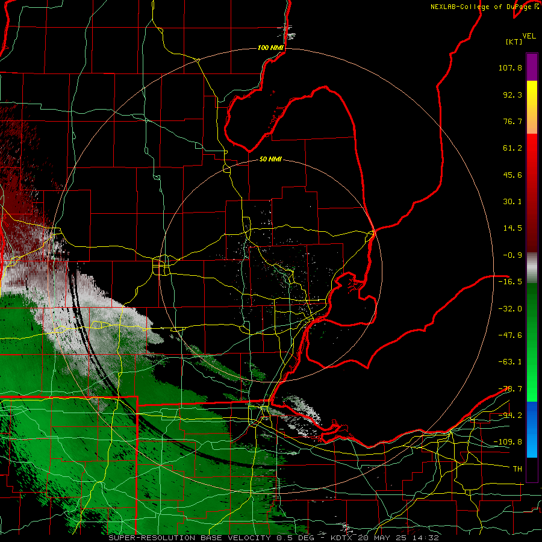Click the [KT] units label

tap(514, 42)
